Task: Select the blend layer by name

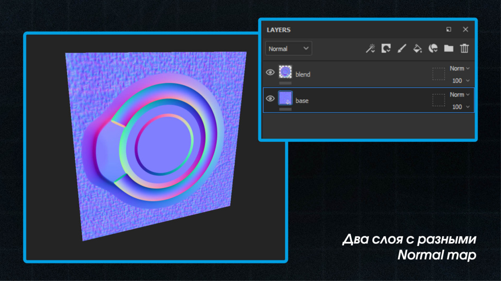Action: coord(303,74)
